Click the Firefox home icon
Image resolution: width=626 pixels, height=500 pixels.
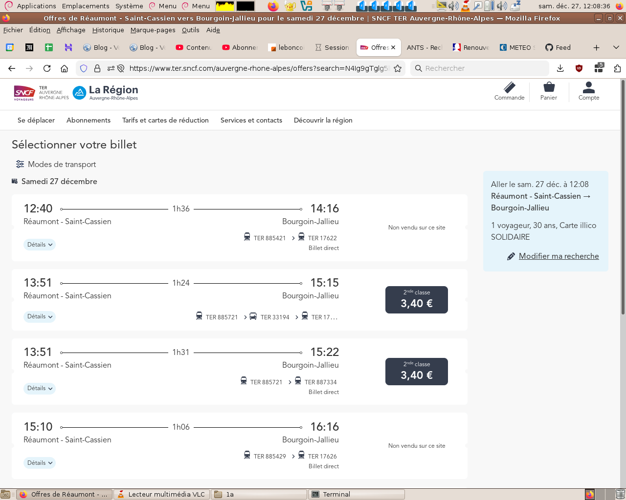[64, 68]
